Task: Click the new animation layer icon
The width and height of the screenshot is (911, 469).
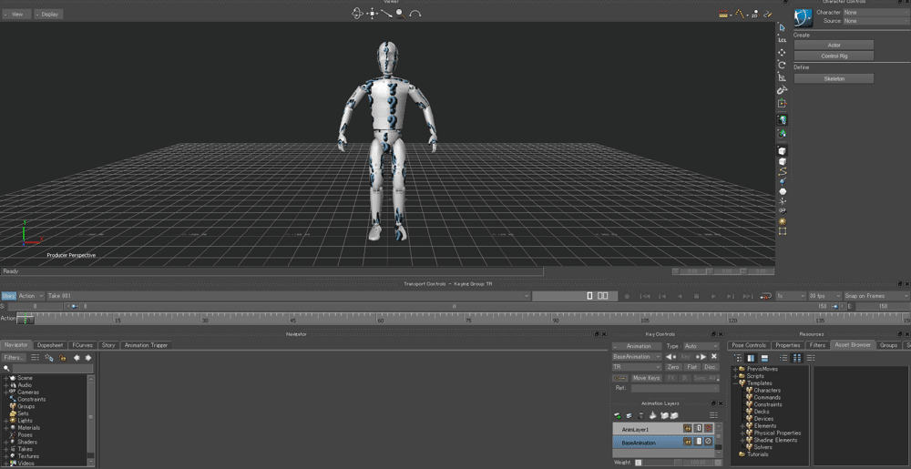Action: [x=618, y=415]
